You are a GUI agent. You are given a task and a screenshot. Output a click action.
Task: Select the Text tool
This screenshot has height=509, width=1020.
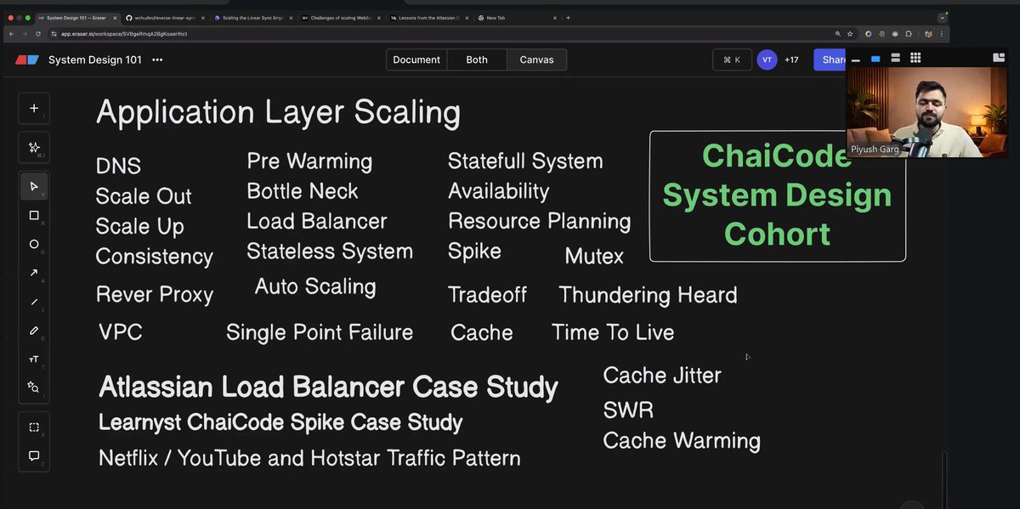(34, 359)
